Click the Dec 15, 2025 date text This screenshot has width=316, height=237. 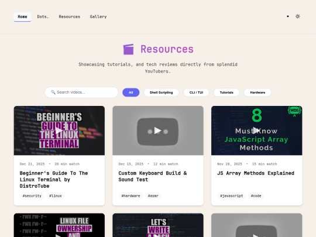(x=131, y=164)
